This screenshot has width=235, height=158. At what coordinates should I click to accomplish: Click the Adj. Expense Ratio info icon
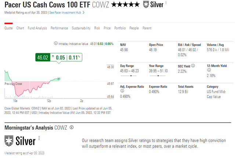click(x=122, y=91)
